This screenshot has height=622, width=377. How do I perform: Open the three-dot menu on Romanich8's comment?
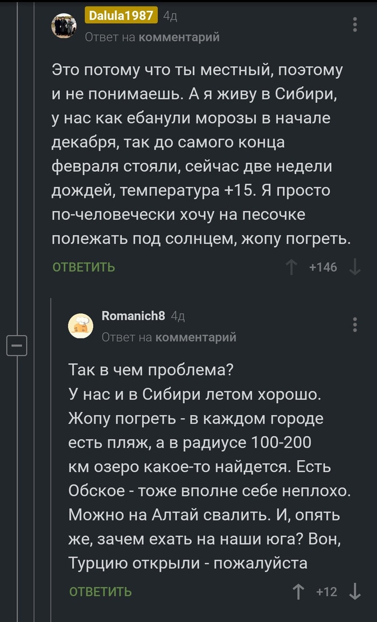pyautogui.click(x=354, y=325)
